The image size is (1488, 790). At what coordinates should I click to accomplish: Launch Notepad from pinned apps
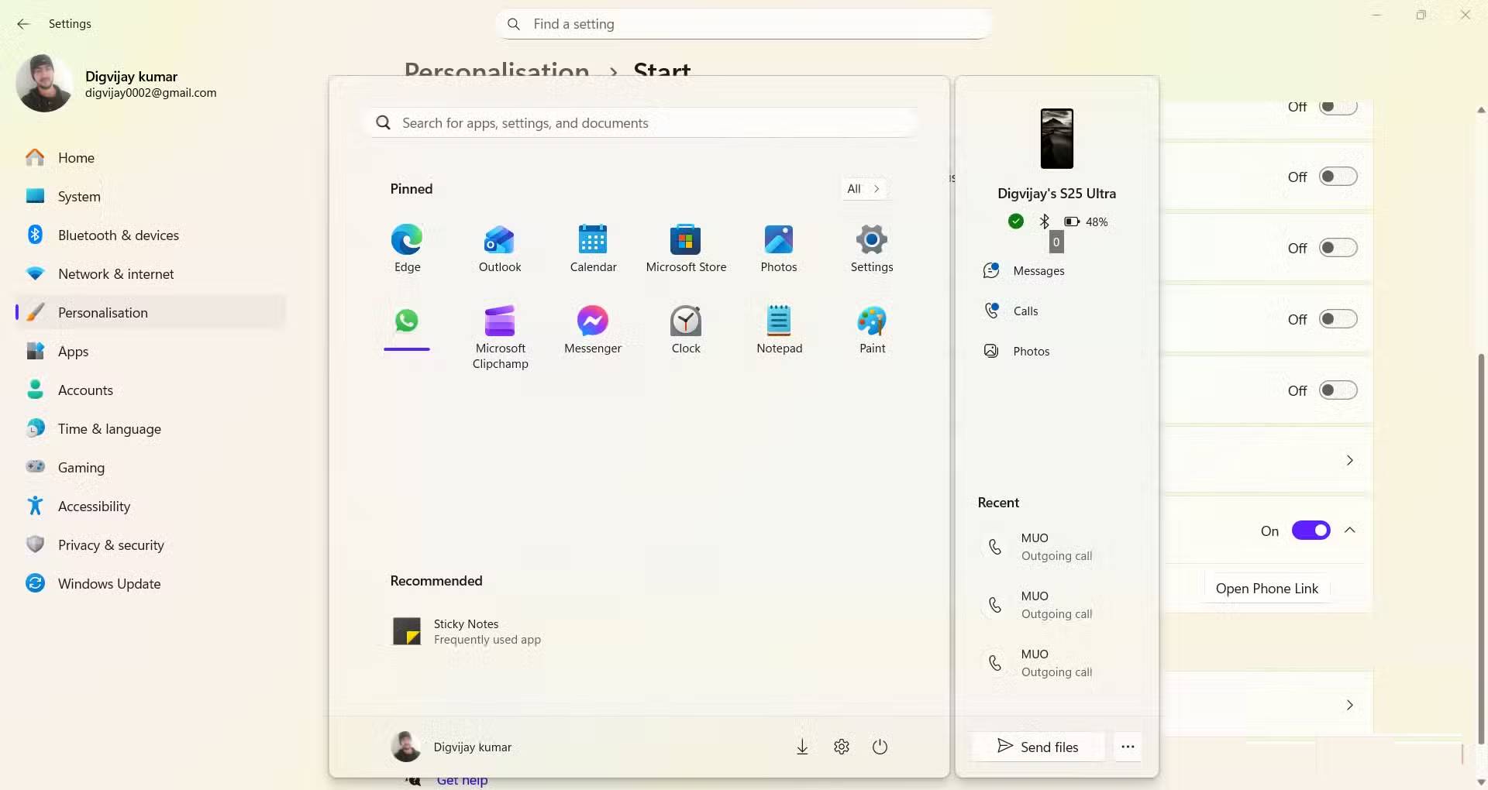click(779, 329)
